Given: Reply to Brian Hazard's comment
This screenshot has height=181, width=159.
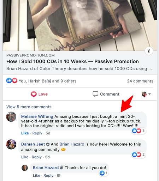Looking at the screenshot, I should 48,175.
